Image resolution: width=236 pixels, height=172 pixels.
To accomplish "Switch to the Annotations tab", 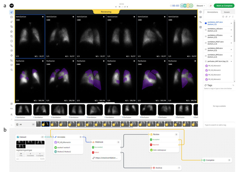I will click(212, 12).
